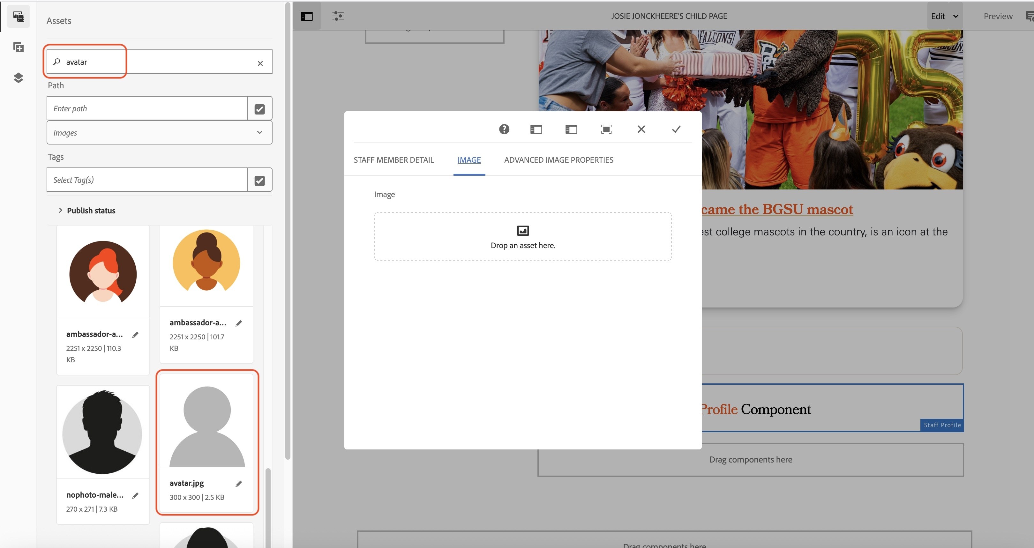The image size is (1034, 548).
Task: Edit the red-haired ambassador asset pencil icon
Action: coord(136,335)
